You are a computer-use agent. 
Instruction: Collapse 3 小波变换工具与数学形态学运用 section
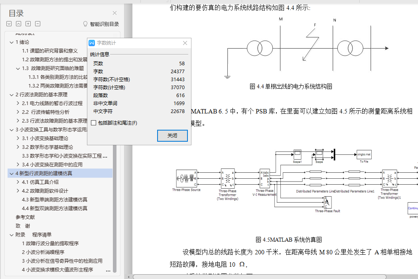tap(12, 130)
